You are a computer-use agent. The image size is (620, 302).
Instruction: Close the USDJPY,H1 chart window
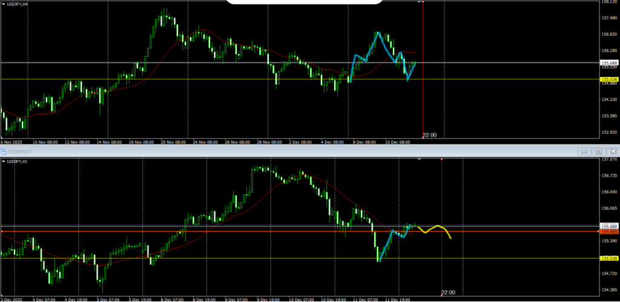point(613,151)
